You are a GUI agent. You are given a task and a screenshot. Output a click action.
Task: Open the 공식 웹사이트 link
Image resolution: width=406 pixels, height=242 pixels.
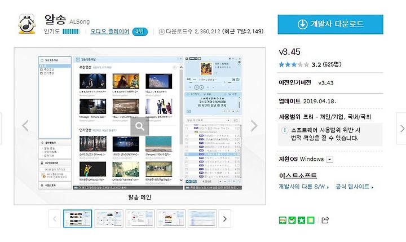tap(354, 187)
